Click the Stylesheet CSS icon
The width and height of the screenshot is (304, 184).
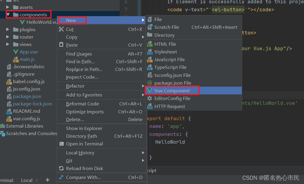(x=150, y=52)
